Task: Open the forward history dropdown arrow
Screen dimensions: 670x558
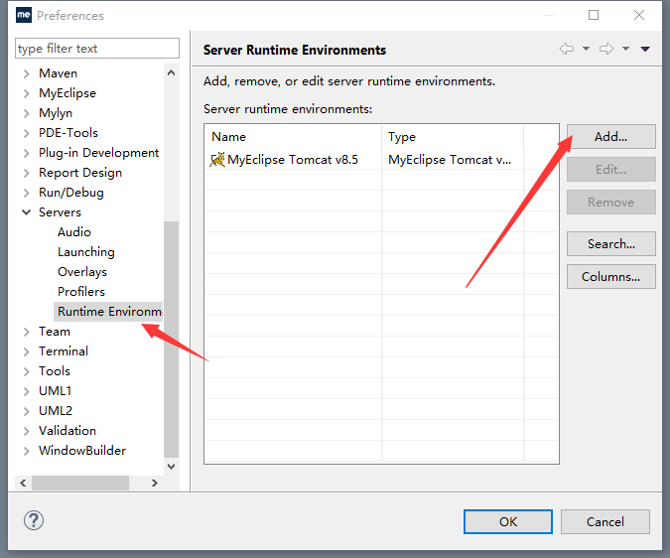Action: (x=625, y=49)
